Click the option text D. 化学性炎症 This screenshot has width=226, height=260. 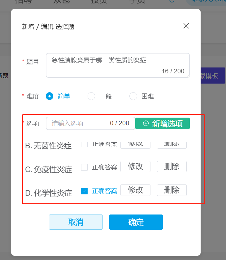pyautogui.click(x=49, y=193)
